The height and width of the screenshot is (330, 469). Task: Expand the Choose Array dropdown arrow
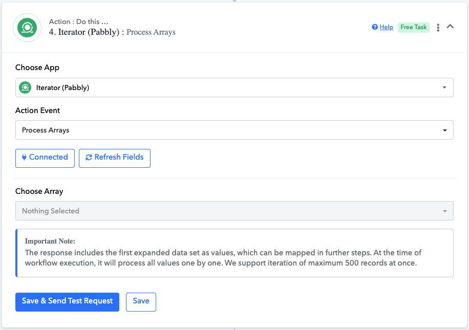tap(445, 211)
